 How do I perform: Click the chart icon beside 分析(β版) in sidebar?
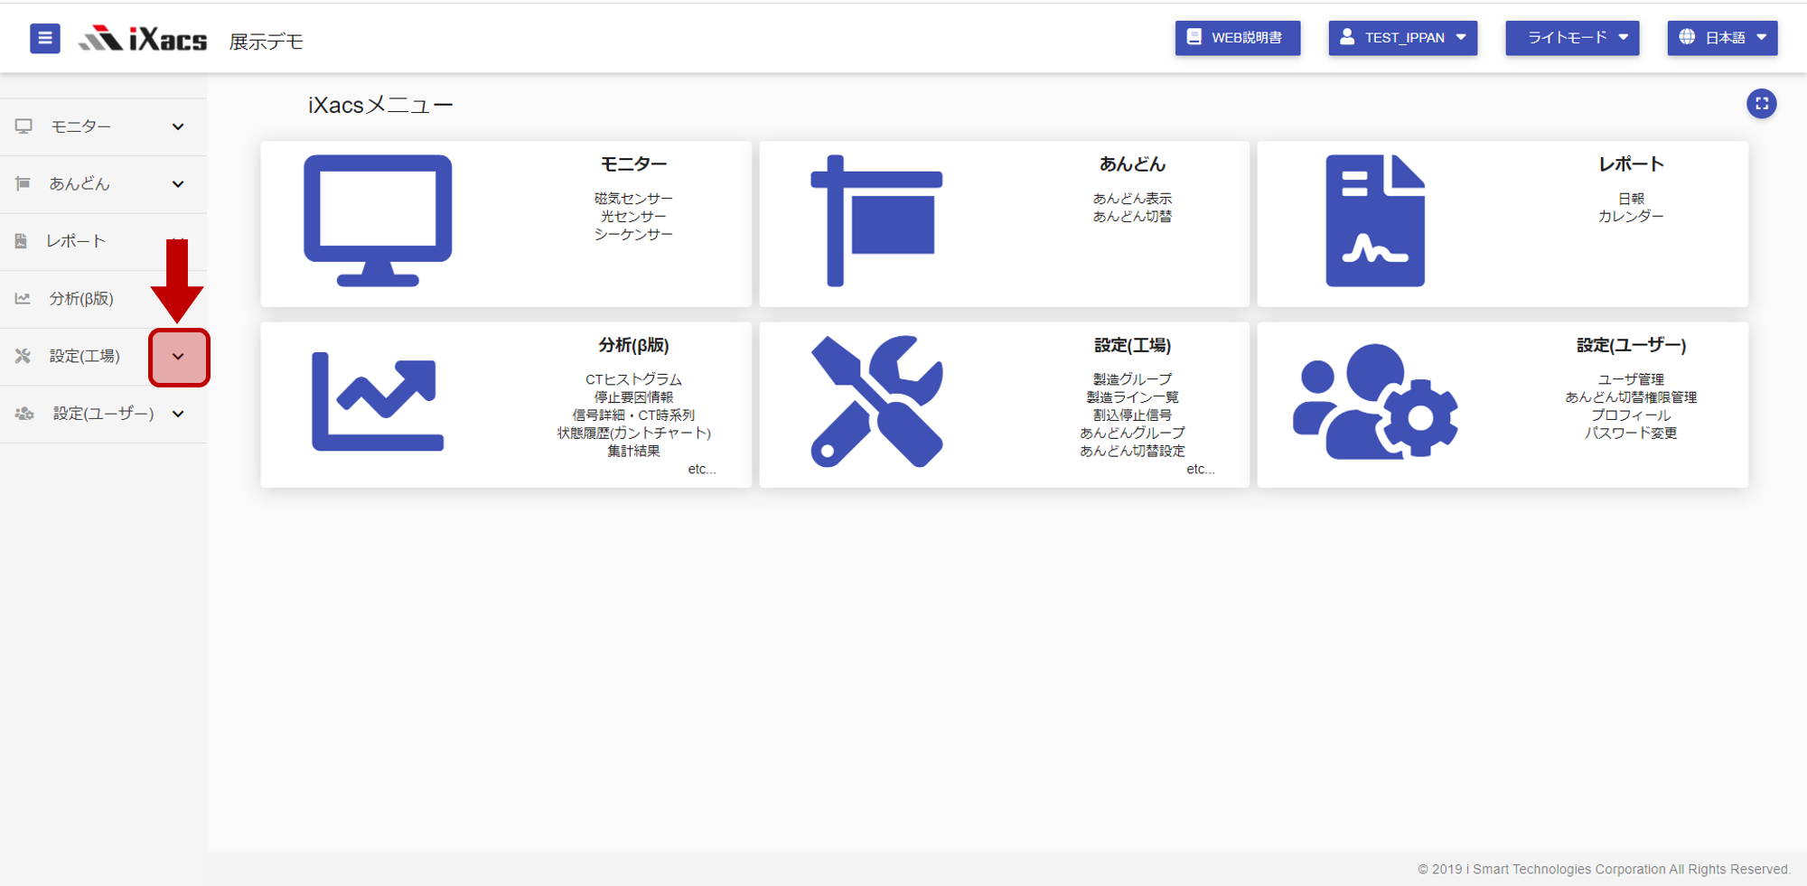[x=23, y=298]
